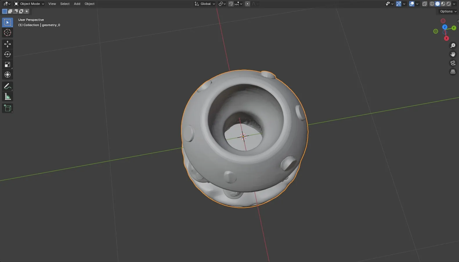The image size is (459, 262).
Task: Toggle the camera view icon
Action: [x=453, y=63]
